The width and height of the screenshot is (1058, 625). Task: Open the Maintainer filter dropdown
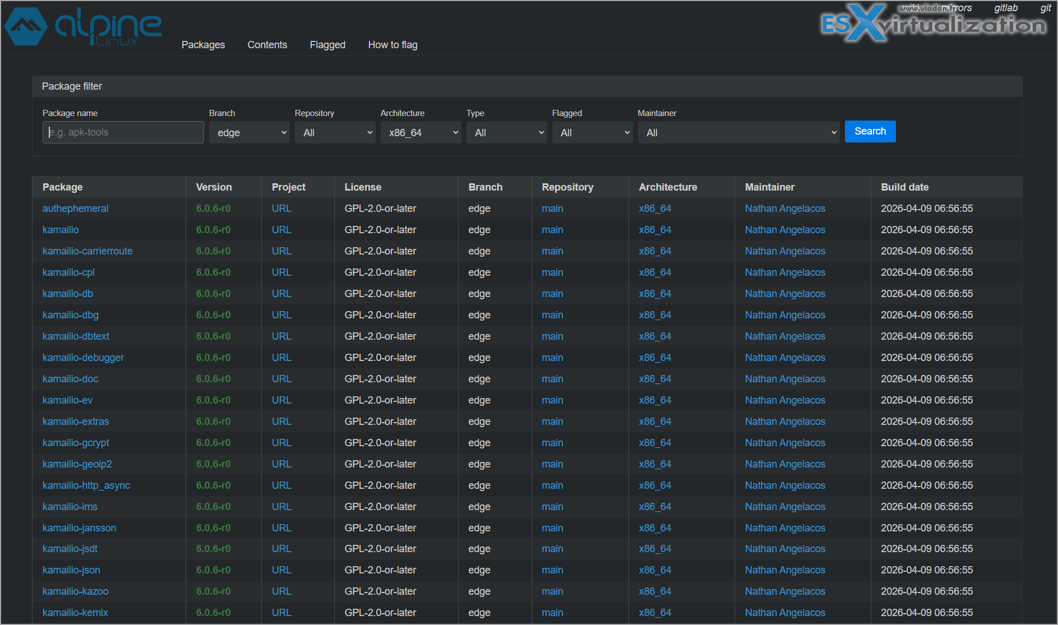738,133
